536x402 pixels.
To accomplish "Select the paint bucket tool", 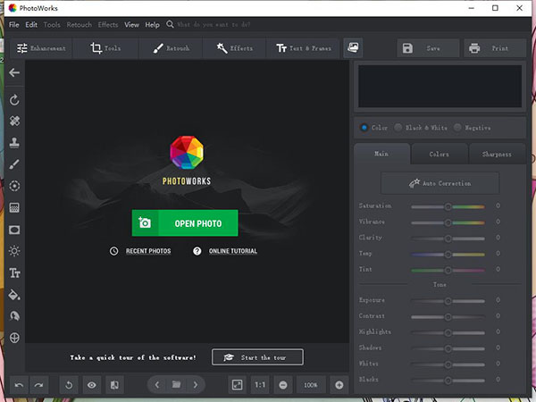I will pos(14,295).
